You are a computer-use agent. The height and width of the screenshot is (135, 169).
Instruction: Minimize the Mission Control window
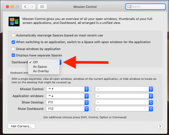pos(12,7)
